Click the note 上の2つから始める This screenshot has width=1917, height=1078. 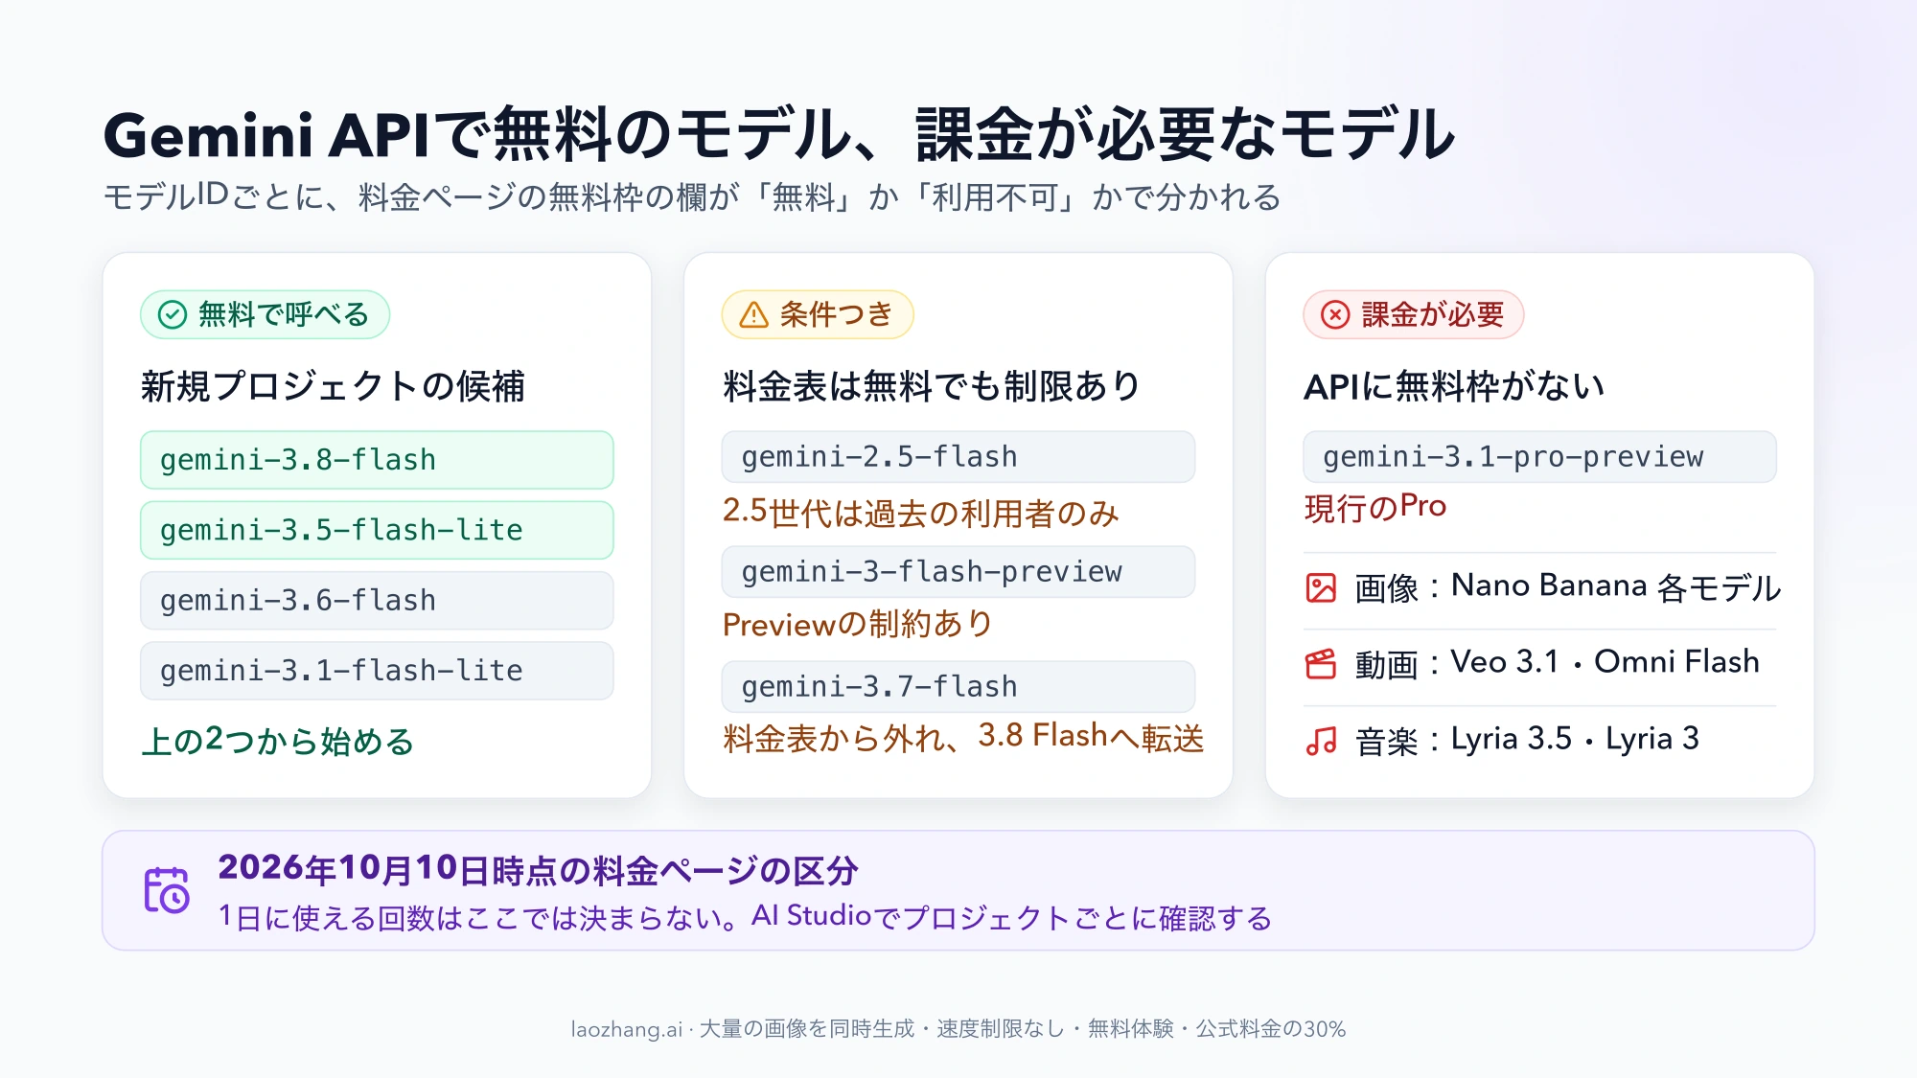pos(278,741)
